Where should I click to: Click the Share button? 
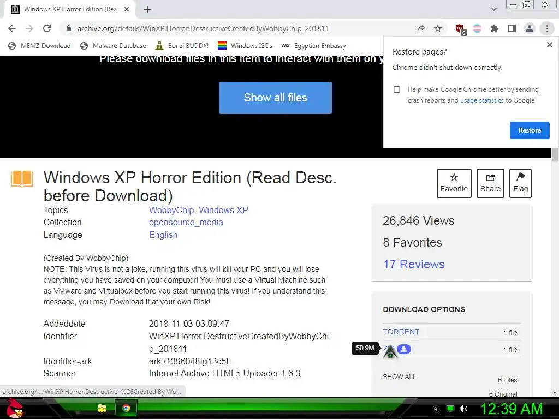click(490, 183)
